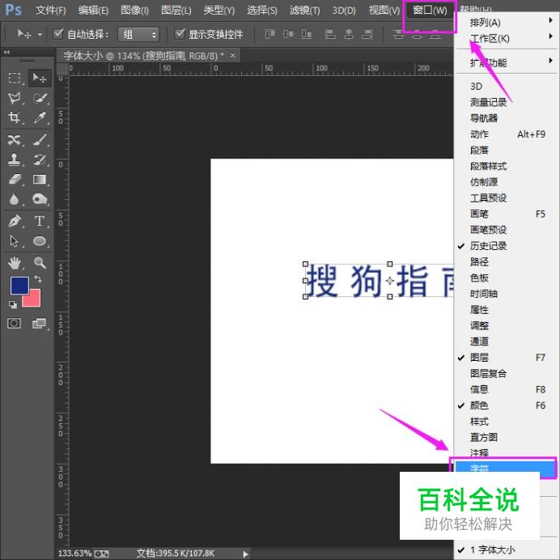
Task: Select the Hand tool
Action: tap(15, 263)
